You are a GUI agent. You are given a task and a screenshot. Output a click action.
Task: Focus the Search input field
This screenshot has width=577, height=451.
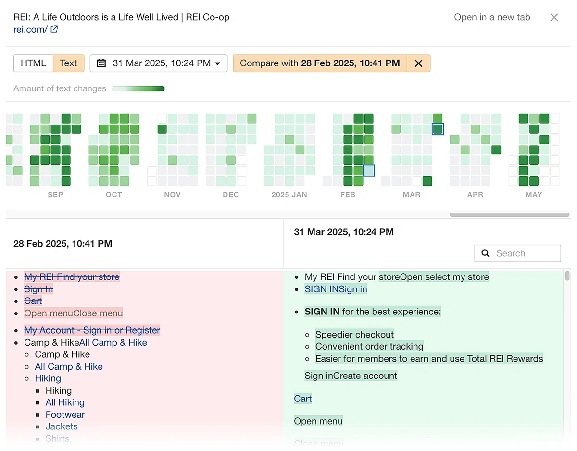(x=517, y=253)
